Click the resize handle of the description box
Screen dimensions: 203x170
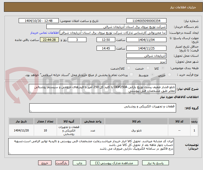(30, 92)
